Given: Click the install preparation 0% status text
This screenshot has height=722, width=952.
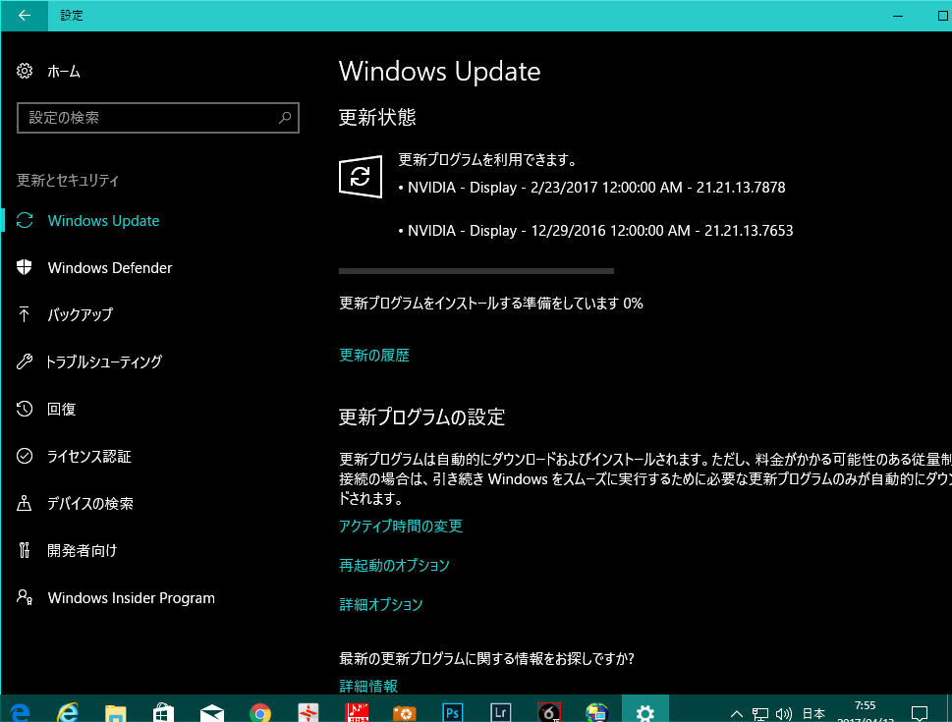Looking at the screenshot, I should click(x=491, y=303).
